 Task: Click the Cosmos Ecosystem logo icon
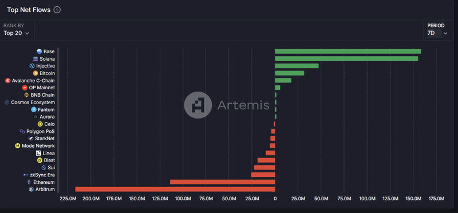7,102
